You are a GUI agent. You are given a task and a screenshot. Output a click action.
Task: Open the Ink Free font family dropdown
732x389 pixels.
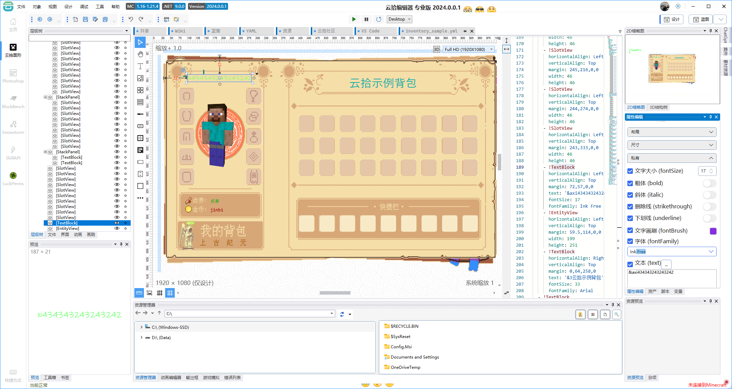[x=711, y=251]
